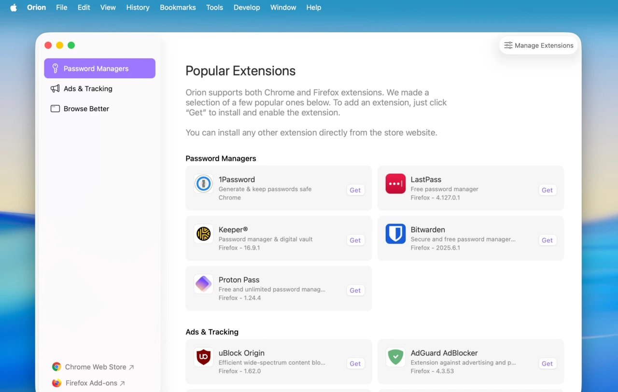This screenshot has width=618, height=392.
Task: Get the 1Password extension
Action: click(x=355, y=190)
